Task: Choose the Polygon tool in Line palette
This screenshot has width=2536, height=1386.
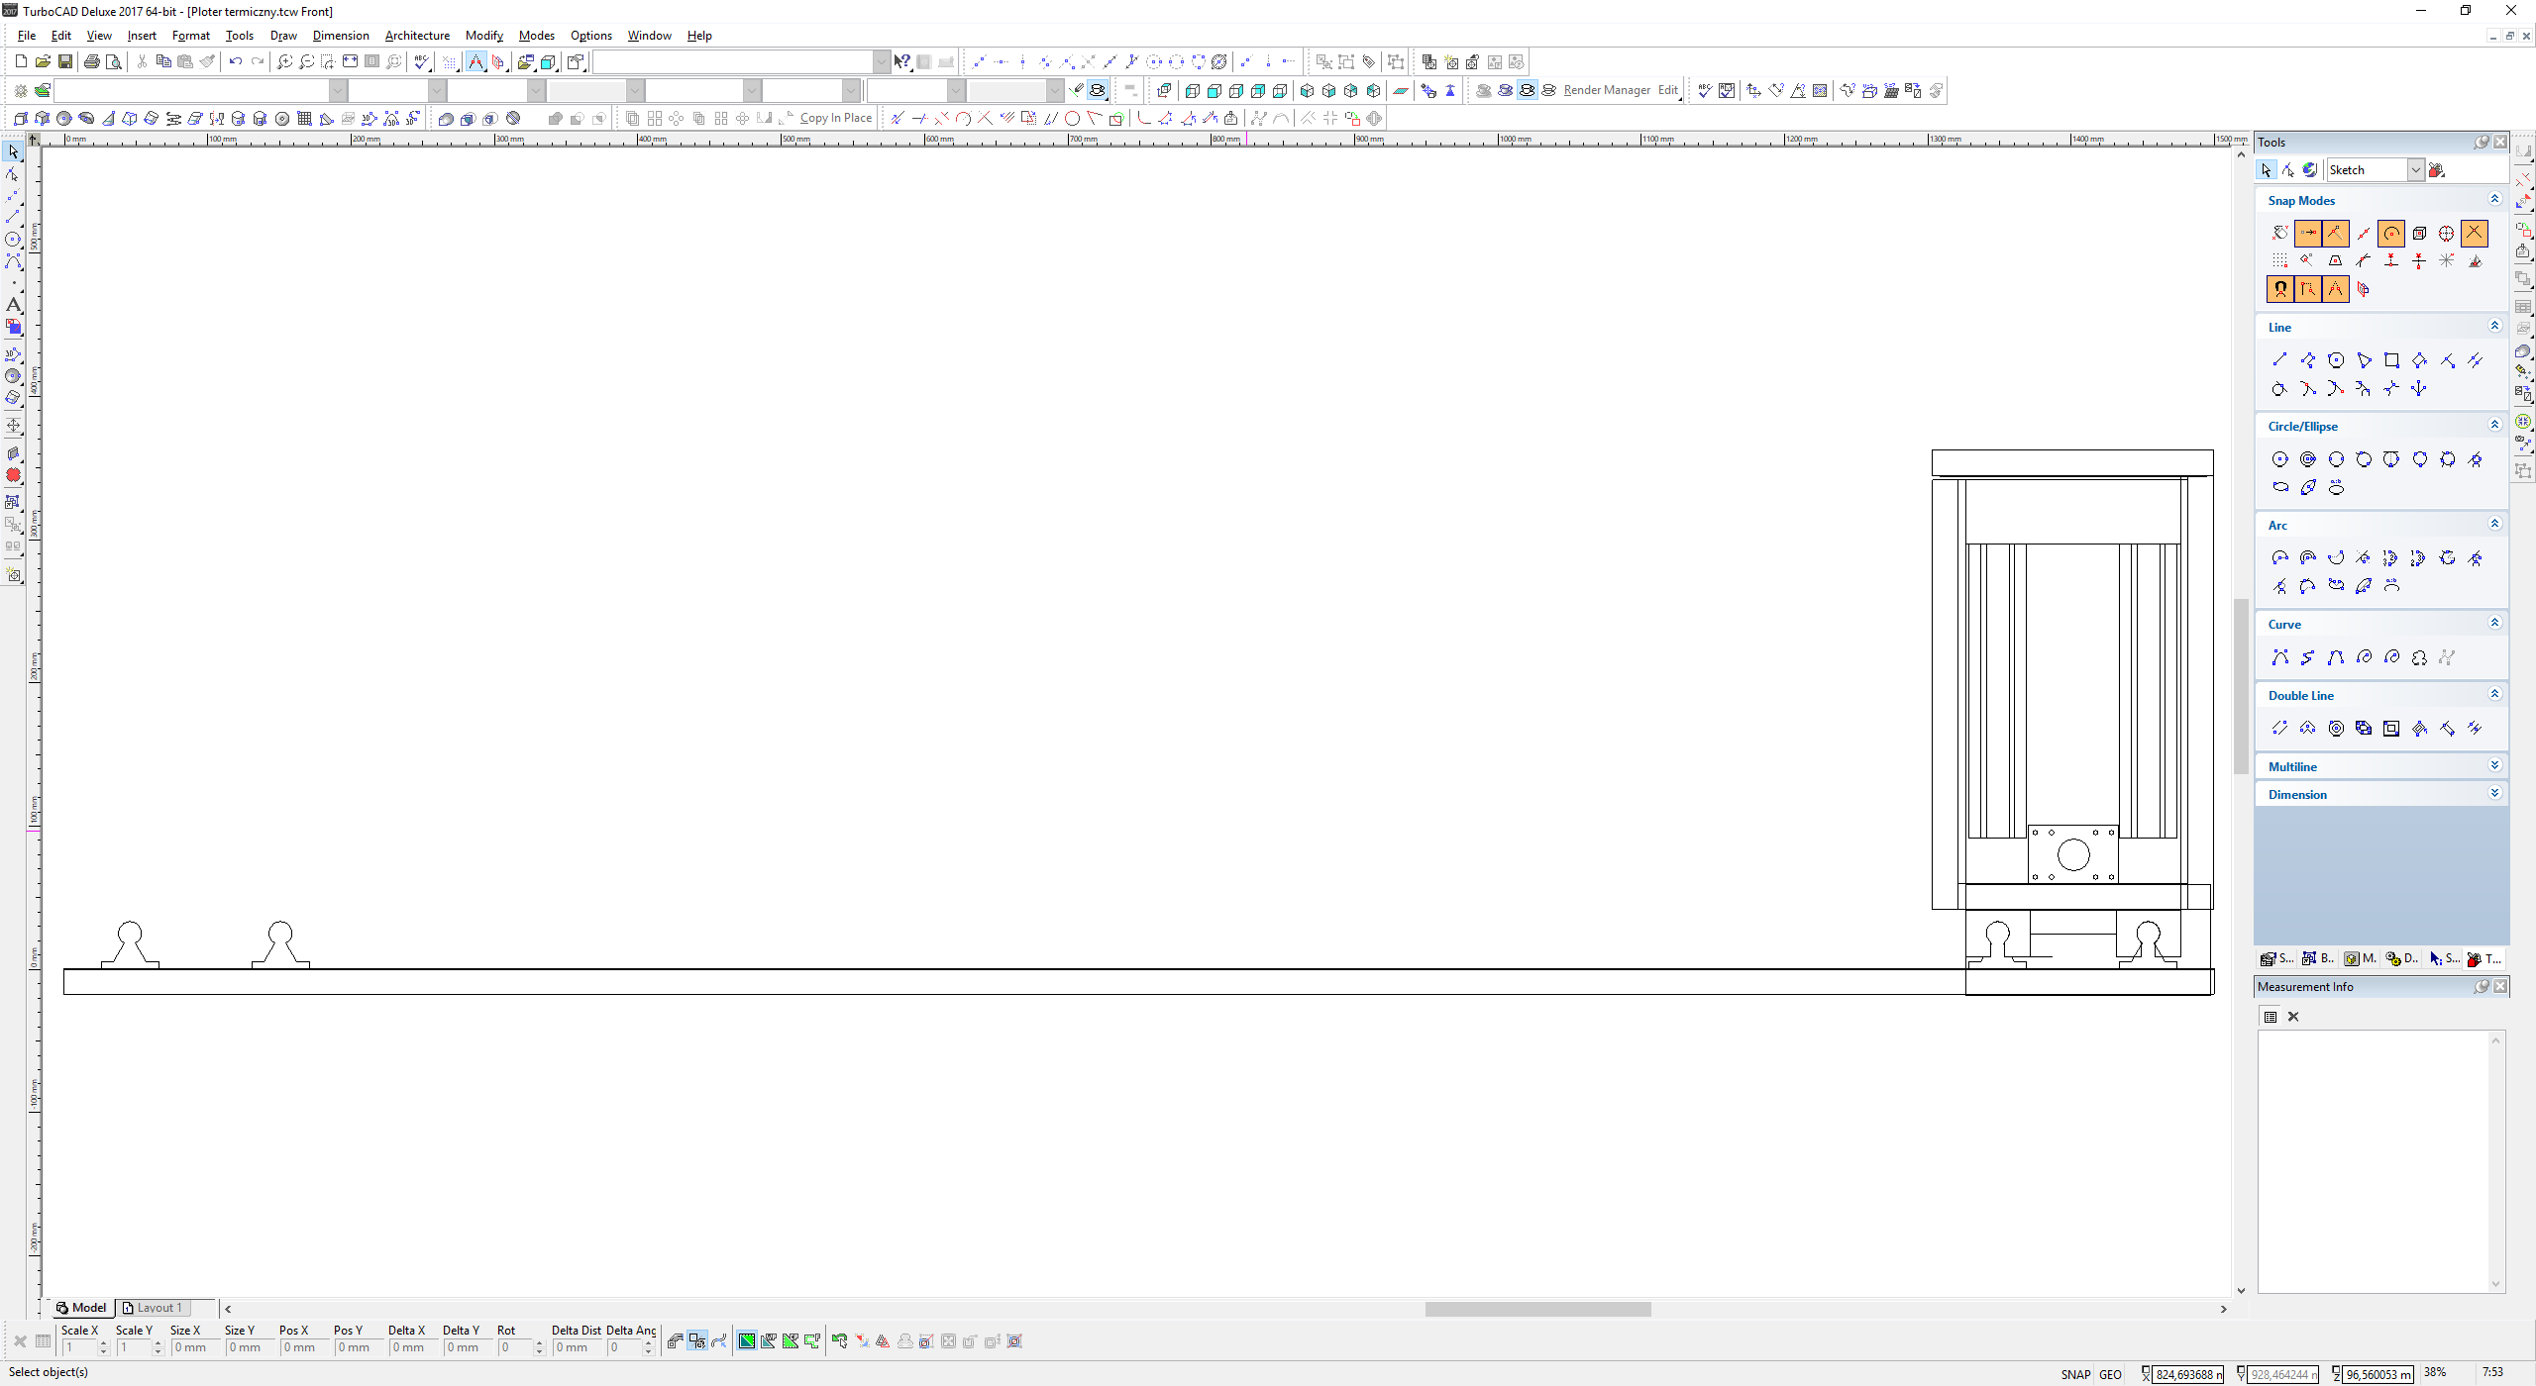Action: tap(2336, 360)
